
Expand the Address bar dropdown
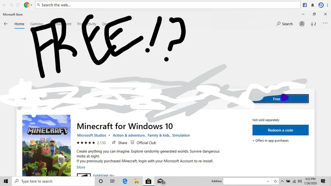tap(268, 181)
